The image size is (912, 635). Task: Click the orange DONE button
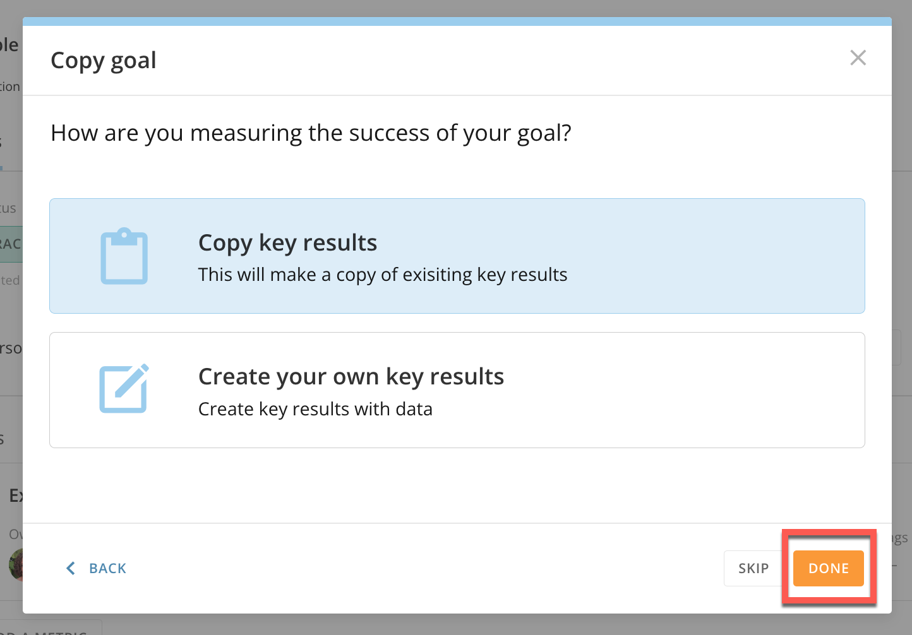pyautogui.click(x=828, y=568)
